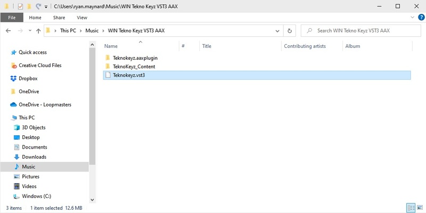The height and width of the screenshot is (213, 426).
Task: Click the navigation pane scrollbar thumb
Action: (x=92, y=106)
